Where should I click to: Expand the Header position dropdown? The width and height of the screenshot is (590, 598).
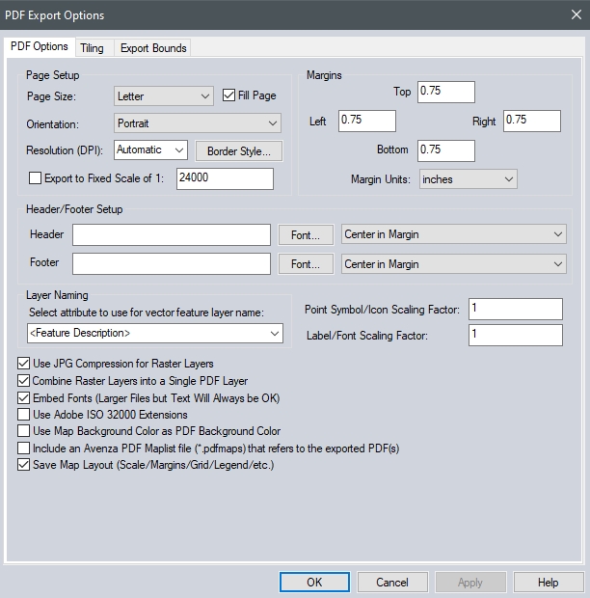tap(454, 234)
